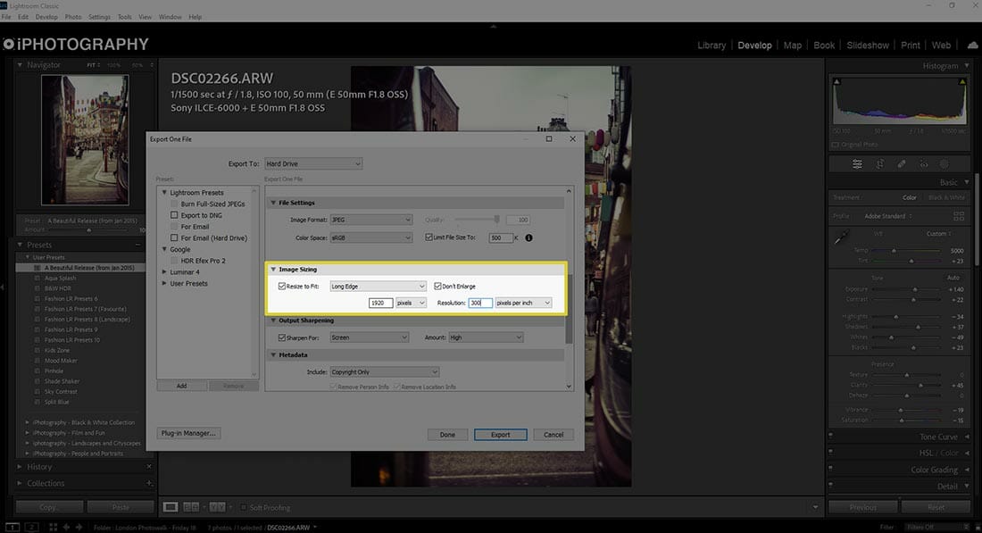Expand the Luminar 4 preset folder
The width and height of the screenshot is (982, 533).
(164, 271)
